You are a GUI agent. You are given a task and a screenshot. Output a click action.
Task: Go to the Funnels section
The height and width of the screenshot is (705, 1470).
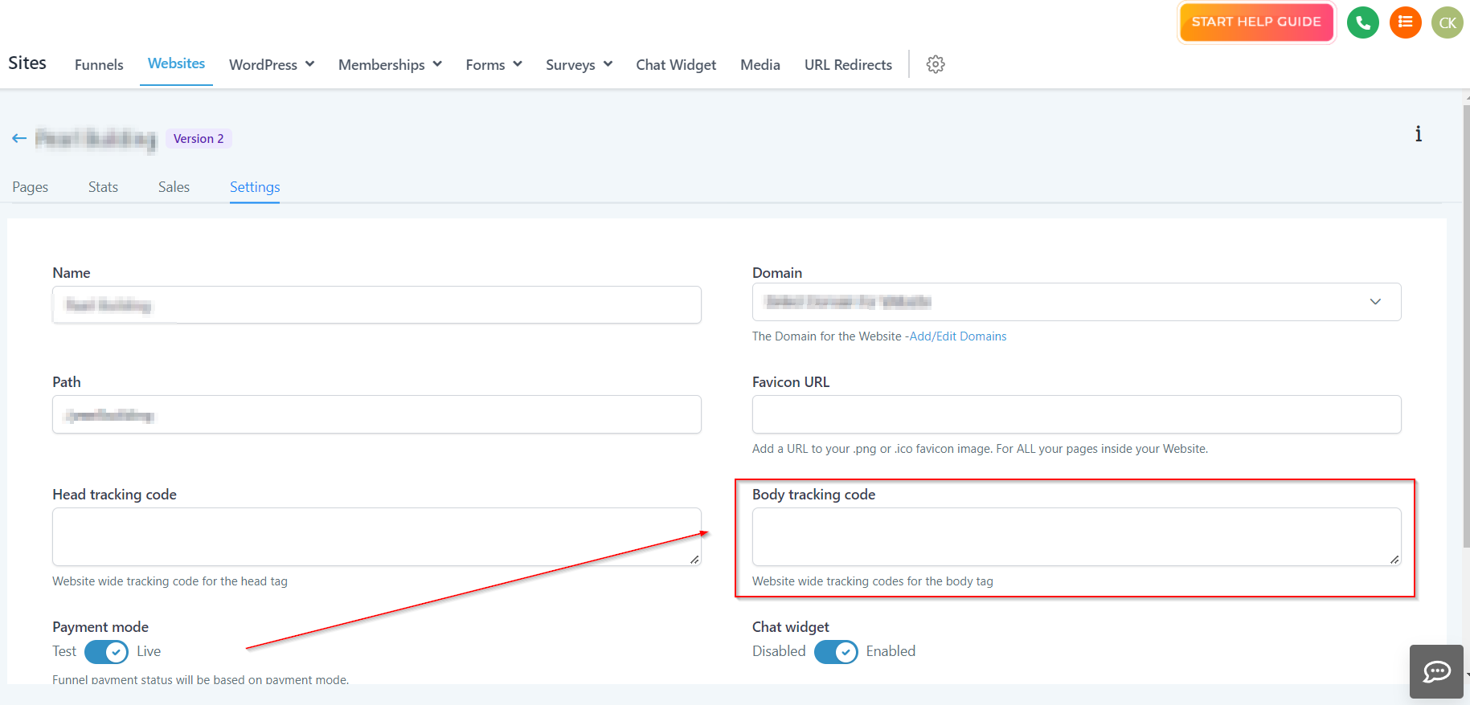pyautogui.click(x=99, y=65)
